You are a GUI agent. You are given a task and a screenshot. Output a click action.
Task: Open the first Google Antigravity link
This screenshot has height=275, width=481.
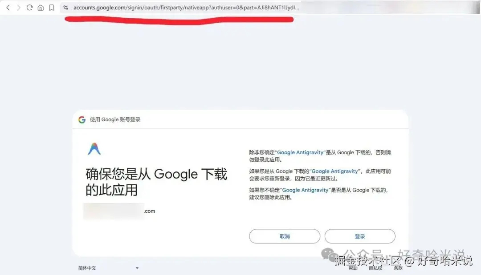pyautogui.click(x=300, y=152)
